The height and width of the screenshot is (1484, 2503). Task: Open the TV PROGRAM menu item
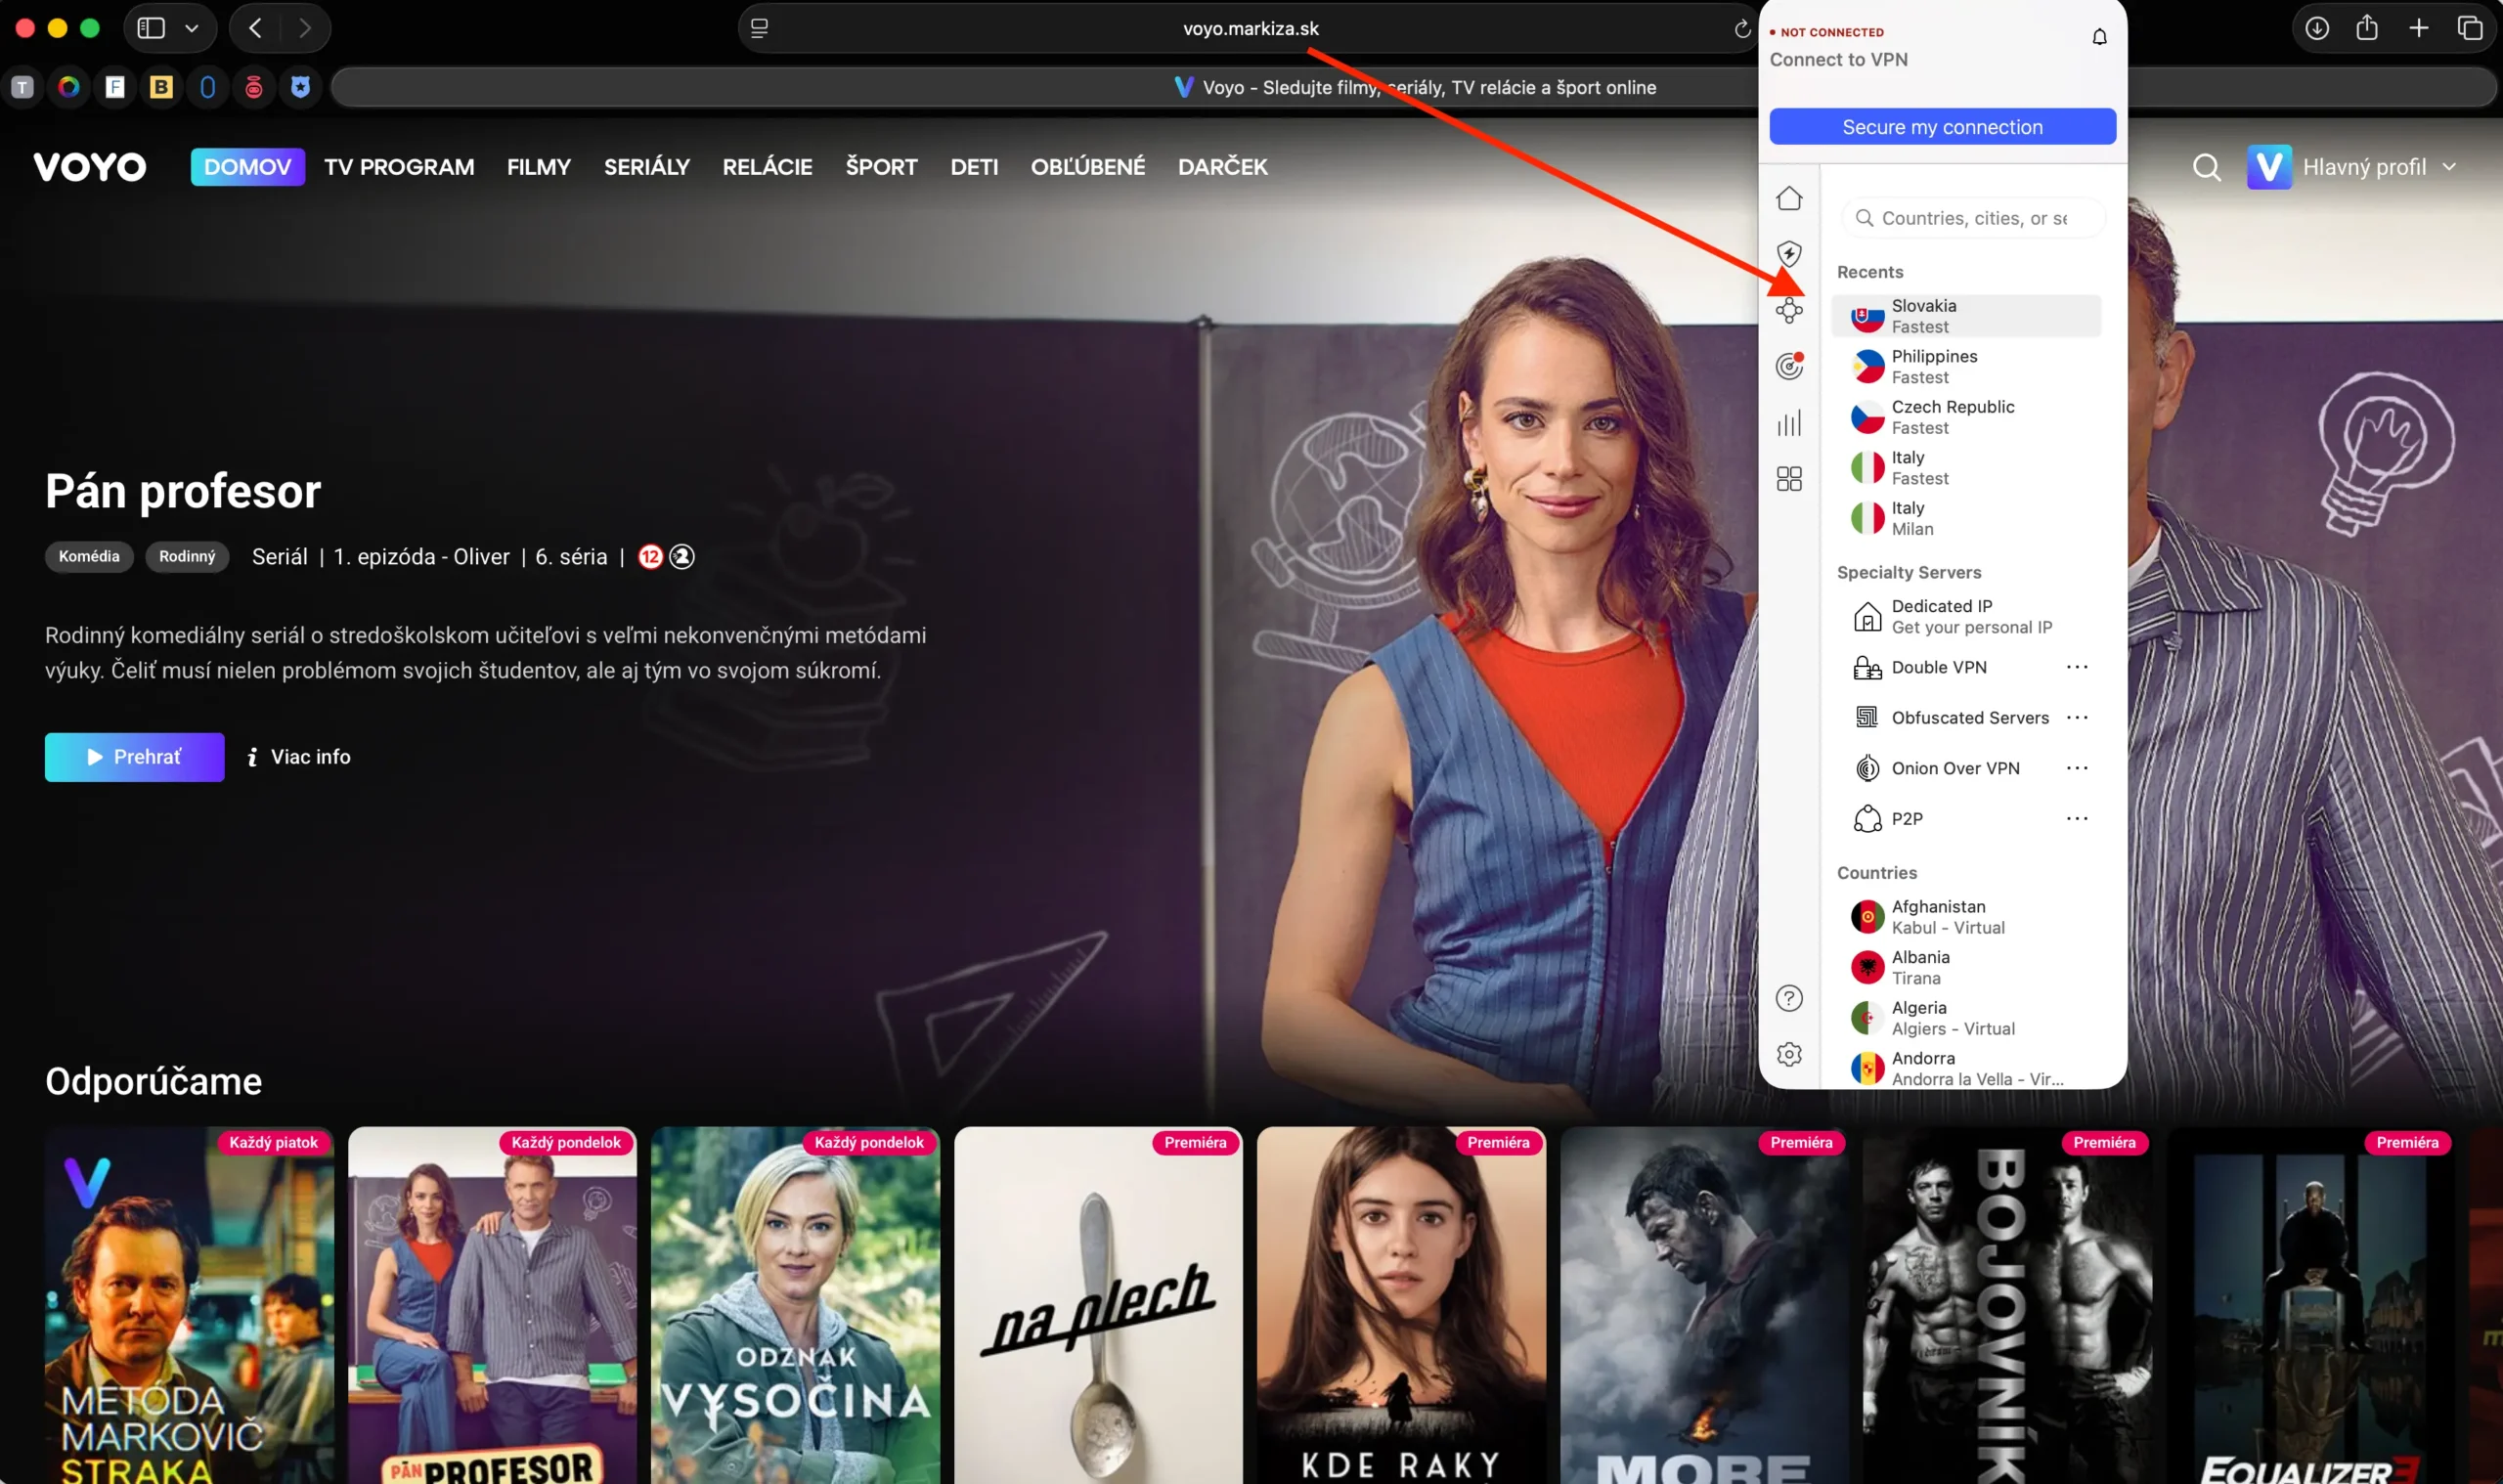coord(399,167)
